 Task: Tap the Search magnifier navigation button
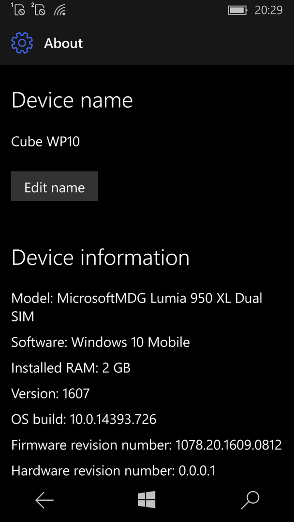coord(250,500)
